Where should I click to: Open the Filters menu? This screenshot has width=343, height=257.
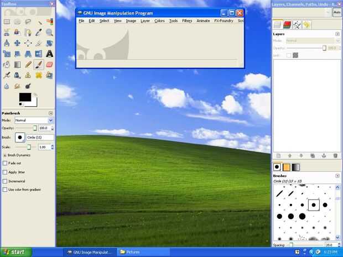point(187,21)
